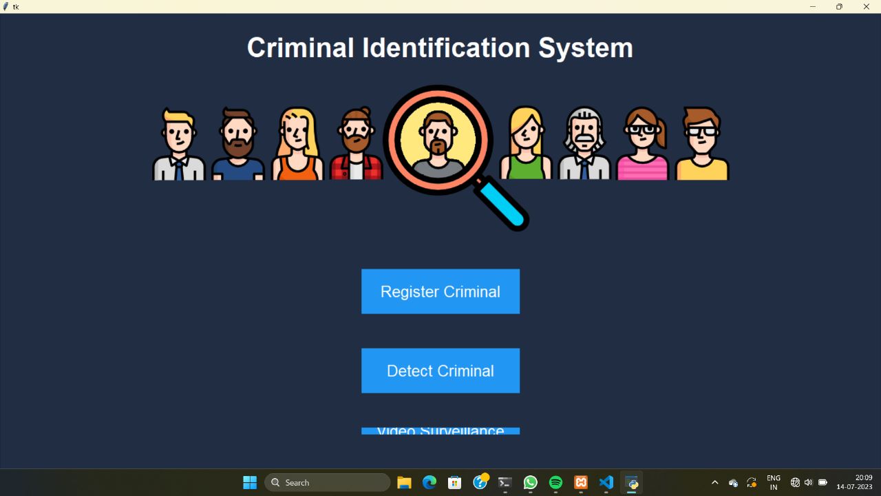Open the Windows Start menu
This screenshot has height=496, width=881.
point(249,482)
